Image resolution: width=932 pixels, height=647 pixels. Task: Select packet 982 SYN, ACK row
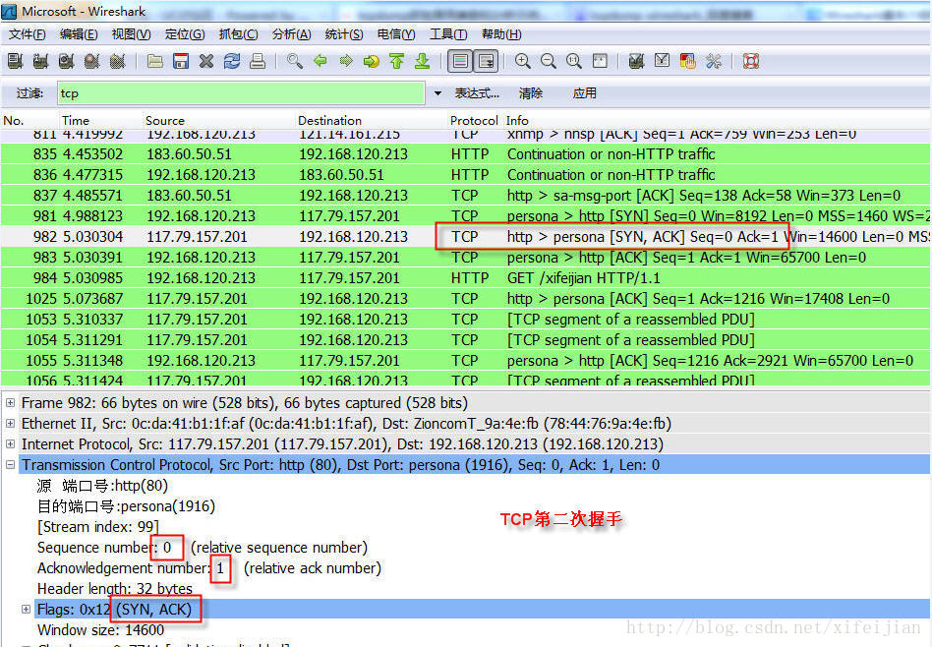coord(466,237)
